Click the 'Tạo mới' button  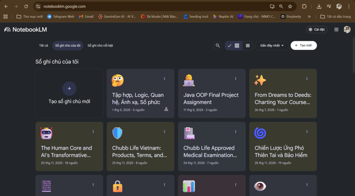(303, 46)
